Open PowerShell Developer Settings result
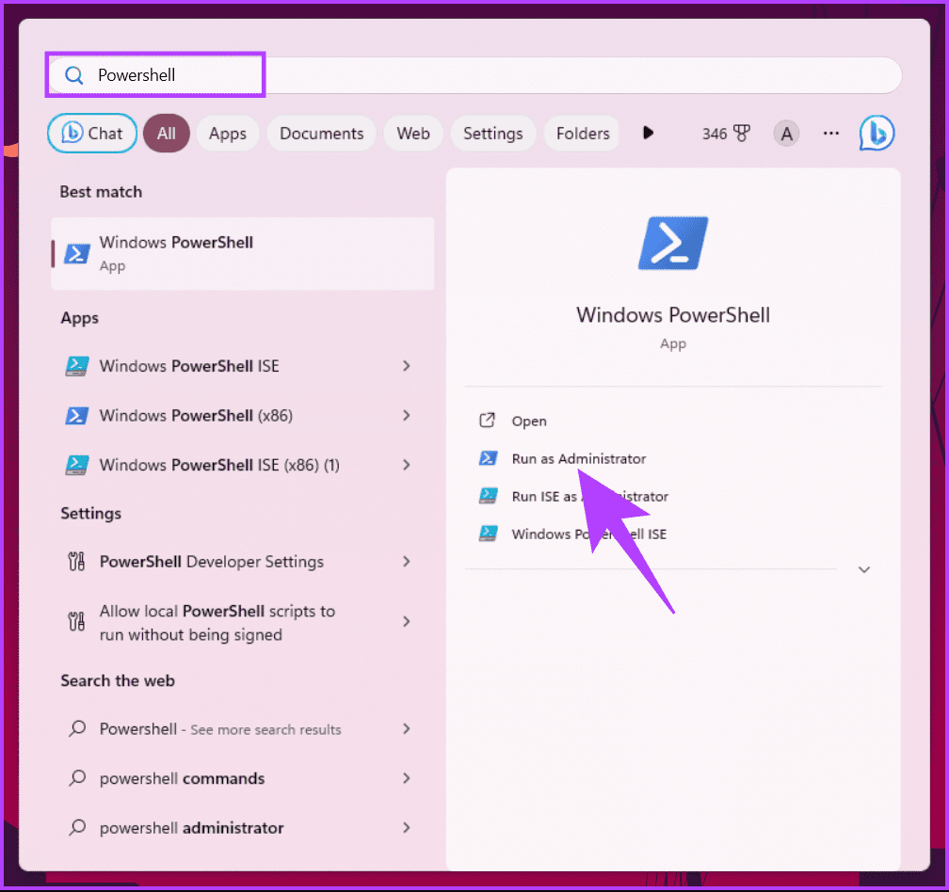The image size is (949, 892). [x=243, y=562]
